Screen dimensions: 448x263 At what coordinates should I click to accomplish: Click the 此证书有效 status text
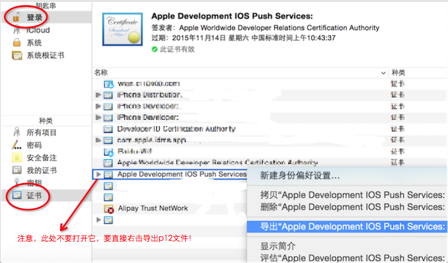177,49
